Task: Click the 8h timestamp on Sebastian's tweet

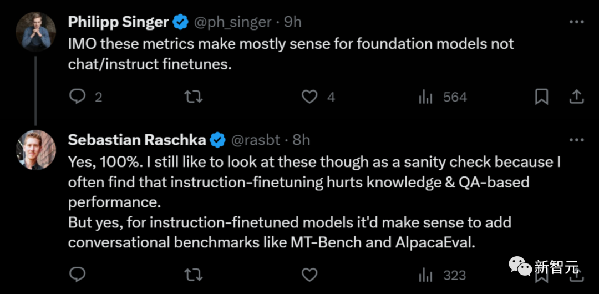Action: 302,140
